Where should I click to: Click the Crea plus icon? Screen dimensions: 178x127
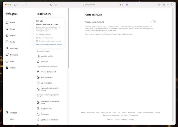7,61
